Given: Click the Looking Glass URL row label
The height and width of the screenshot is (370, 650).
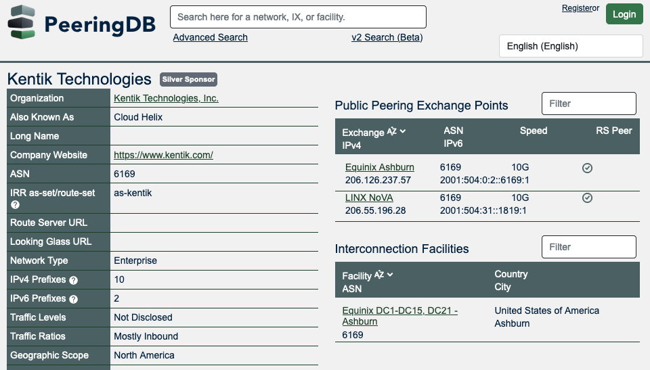Looking at the screenshot, I should (x=51, y=241).
